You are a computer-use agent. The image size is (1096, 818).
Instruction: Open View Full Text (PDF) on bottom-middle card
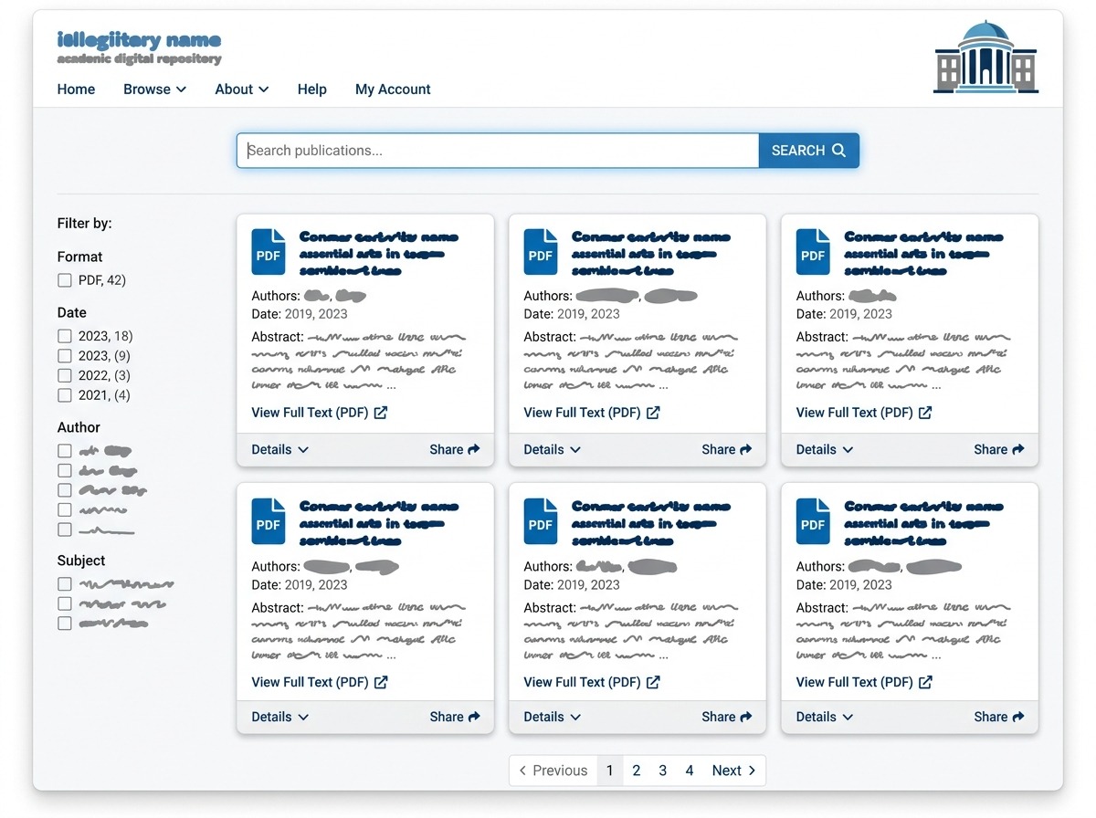point(592,682)
